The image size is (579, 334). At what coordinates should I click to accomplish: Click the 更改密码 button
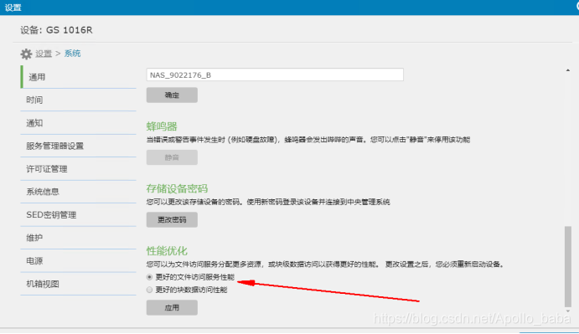(172, 219)
